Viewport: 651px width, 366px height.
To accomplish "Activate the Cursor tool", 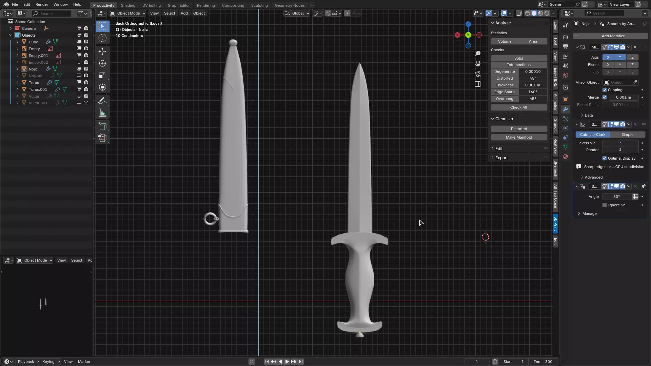I will pyautogui.click(x=102, y=38).
